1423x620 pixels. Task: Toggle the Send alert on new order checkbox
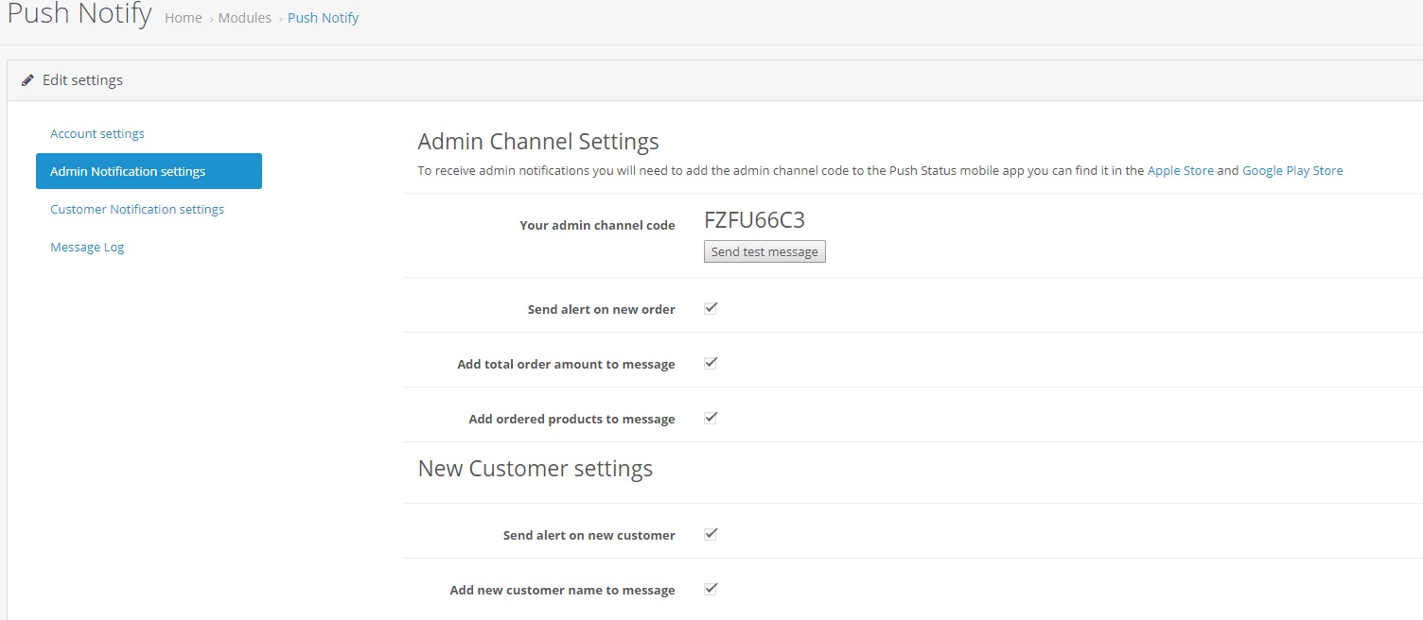711,308
